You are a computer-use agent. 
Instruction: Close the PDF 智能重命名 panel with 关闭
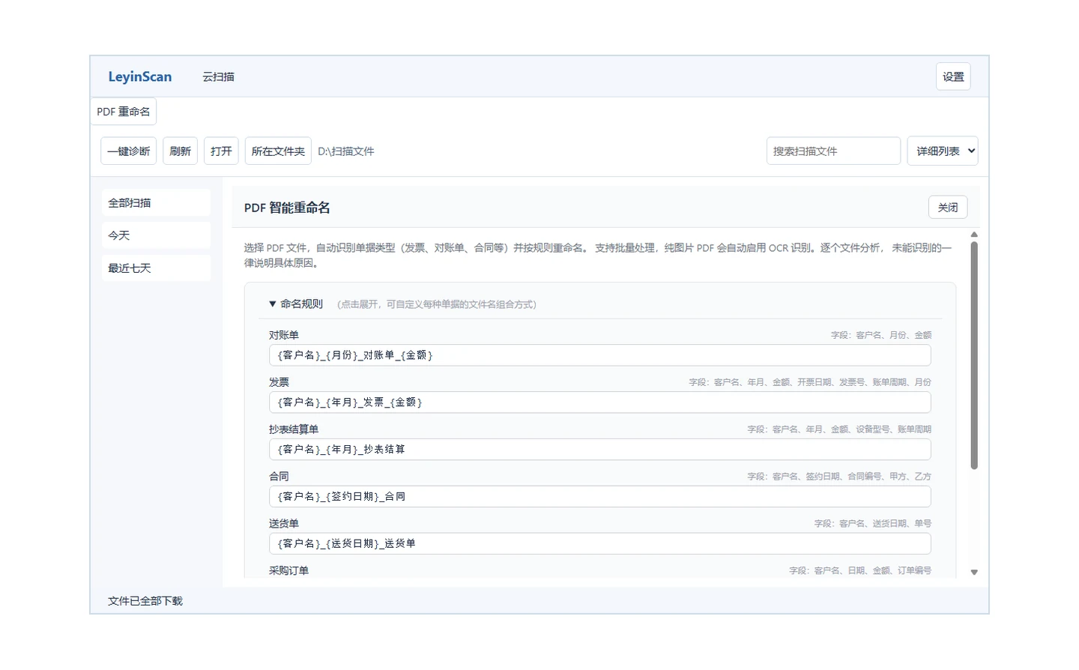pyautogui.click(x=948, y=208)
